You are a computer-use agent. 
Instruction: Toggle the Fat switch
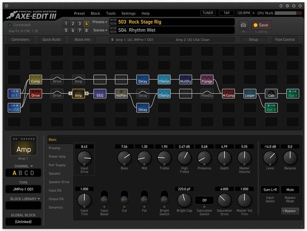pyautogui.click(x=144, y=199)
